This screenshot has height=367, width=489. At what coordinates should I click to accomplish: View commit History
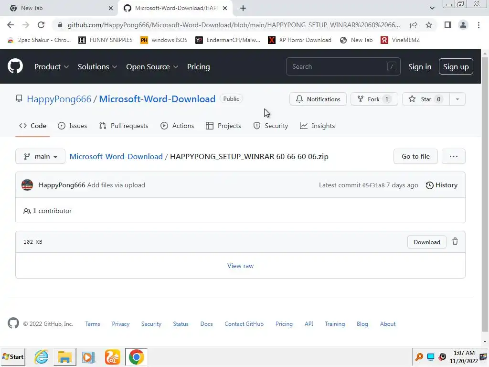pos(442,185)
